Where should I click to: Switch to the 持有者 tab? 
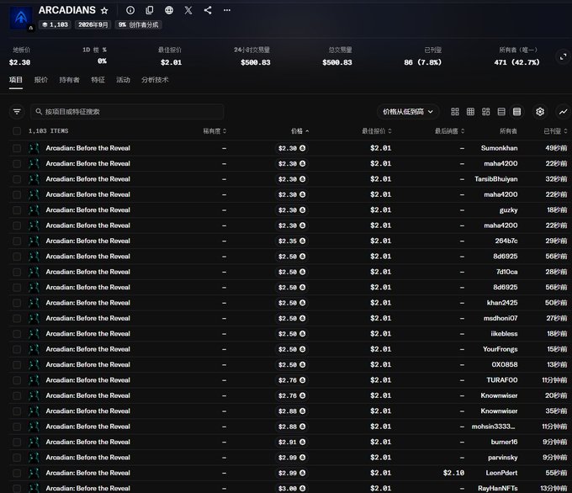pyautogui.click(x=69, y=80)
